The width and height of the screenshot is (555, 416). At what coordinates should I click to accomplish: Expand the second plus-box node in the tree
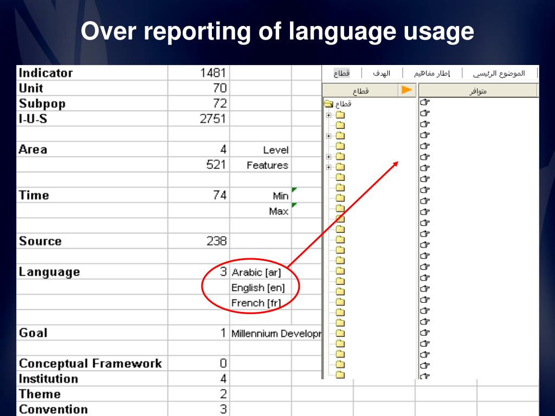tap(328, 136)
